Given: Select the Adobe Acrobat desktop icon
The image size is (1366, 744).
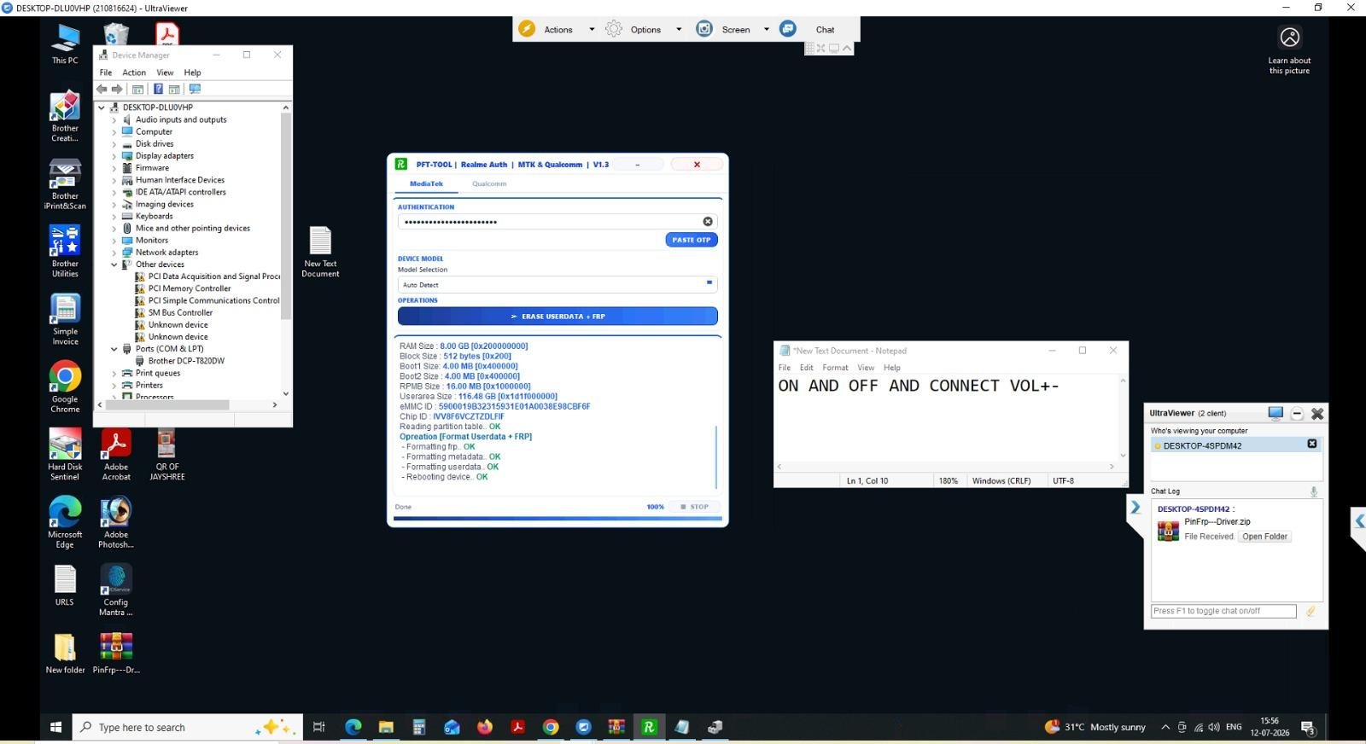Looking at the screenshot, I should (x=116, y=455).
